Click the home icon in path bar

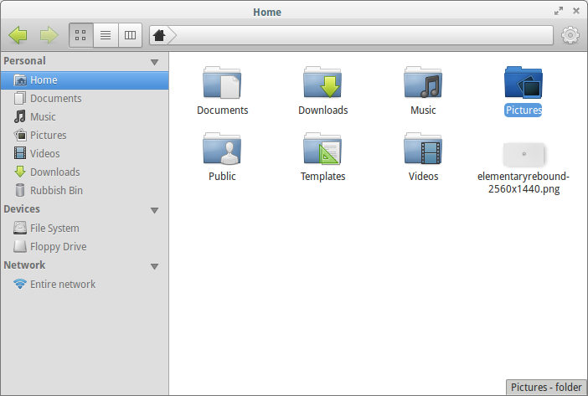(x=159, y=35)
